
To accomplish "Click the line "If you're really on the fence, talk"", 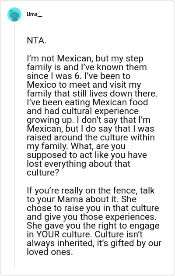I will coord(91,191).
